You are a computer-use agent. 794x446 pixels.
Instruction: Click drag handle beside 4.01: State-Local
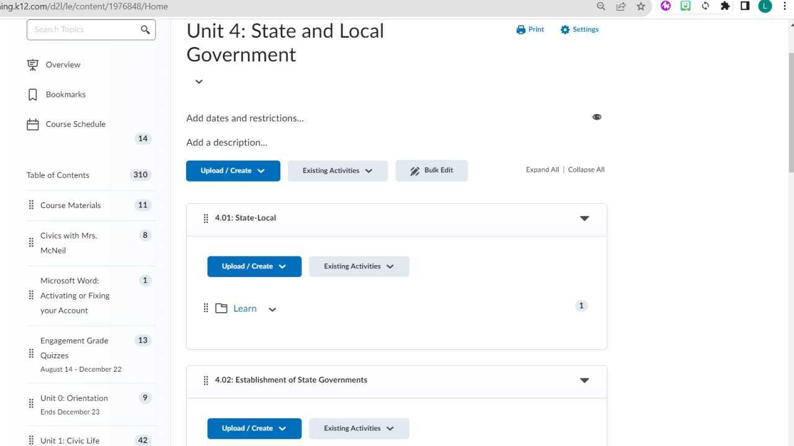(206, 218)
